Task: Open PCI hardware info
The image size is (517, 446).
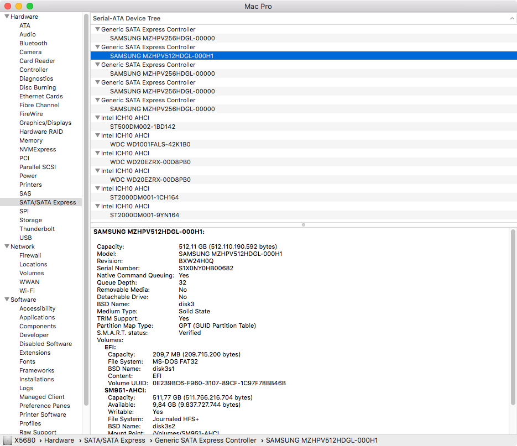Action: point(24,158)
